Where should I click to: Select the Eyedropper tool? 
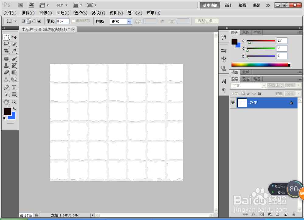[x=14, y=51]
